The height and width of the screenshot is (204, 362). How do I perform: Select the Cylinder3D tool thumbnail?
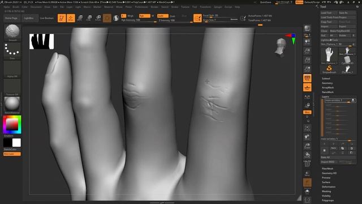click(347, 61)
